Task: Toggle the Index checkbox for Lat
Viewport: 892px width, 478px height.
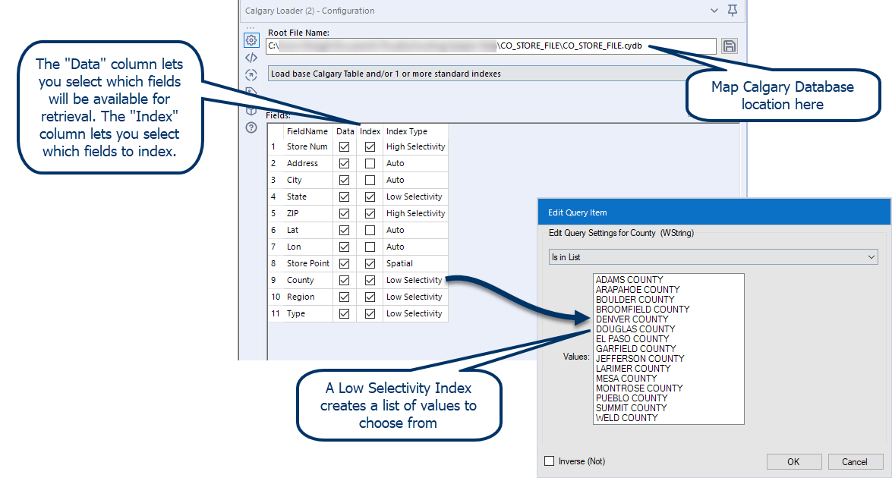Action: tap(370, 230)
